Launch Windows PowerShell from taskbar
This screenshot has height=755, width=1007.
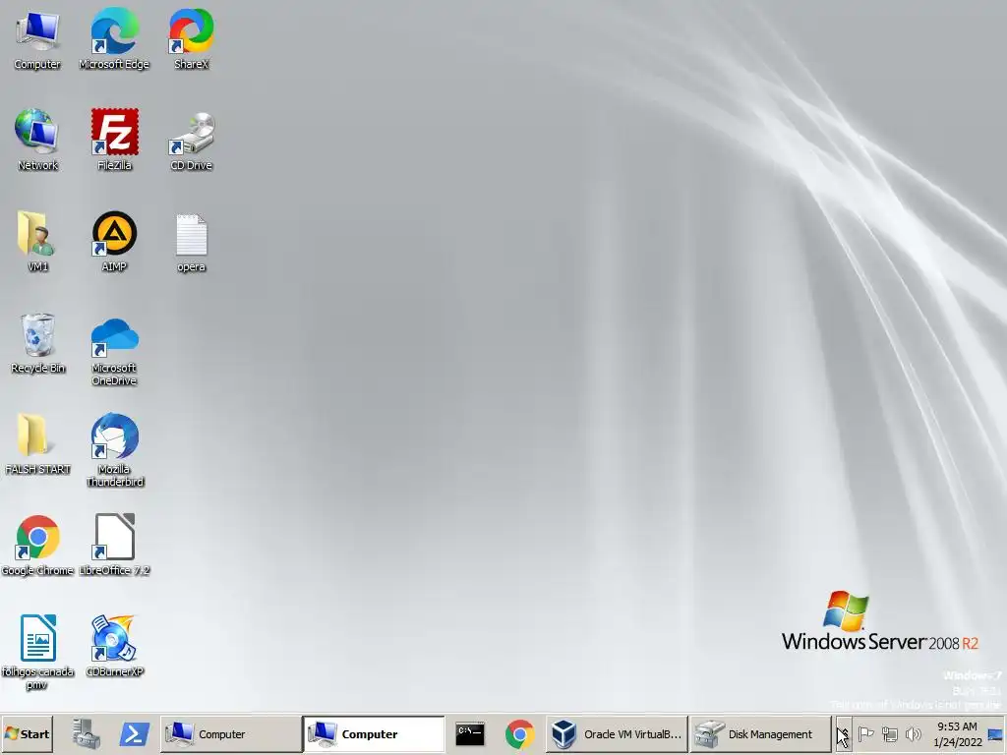pos(134,733)
